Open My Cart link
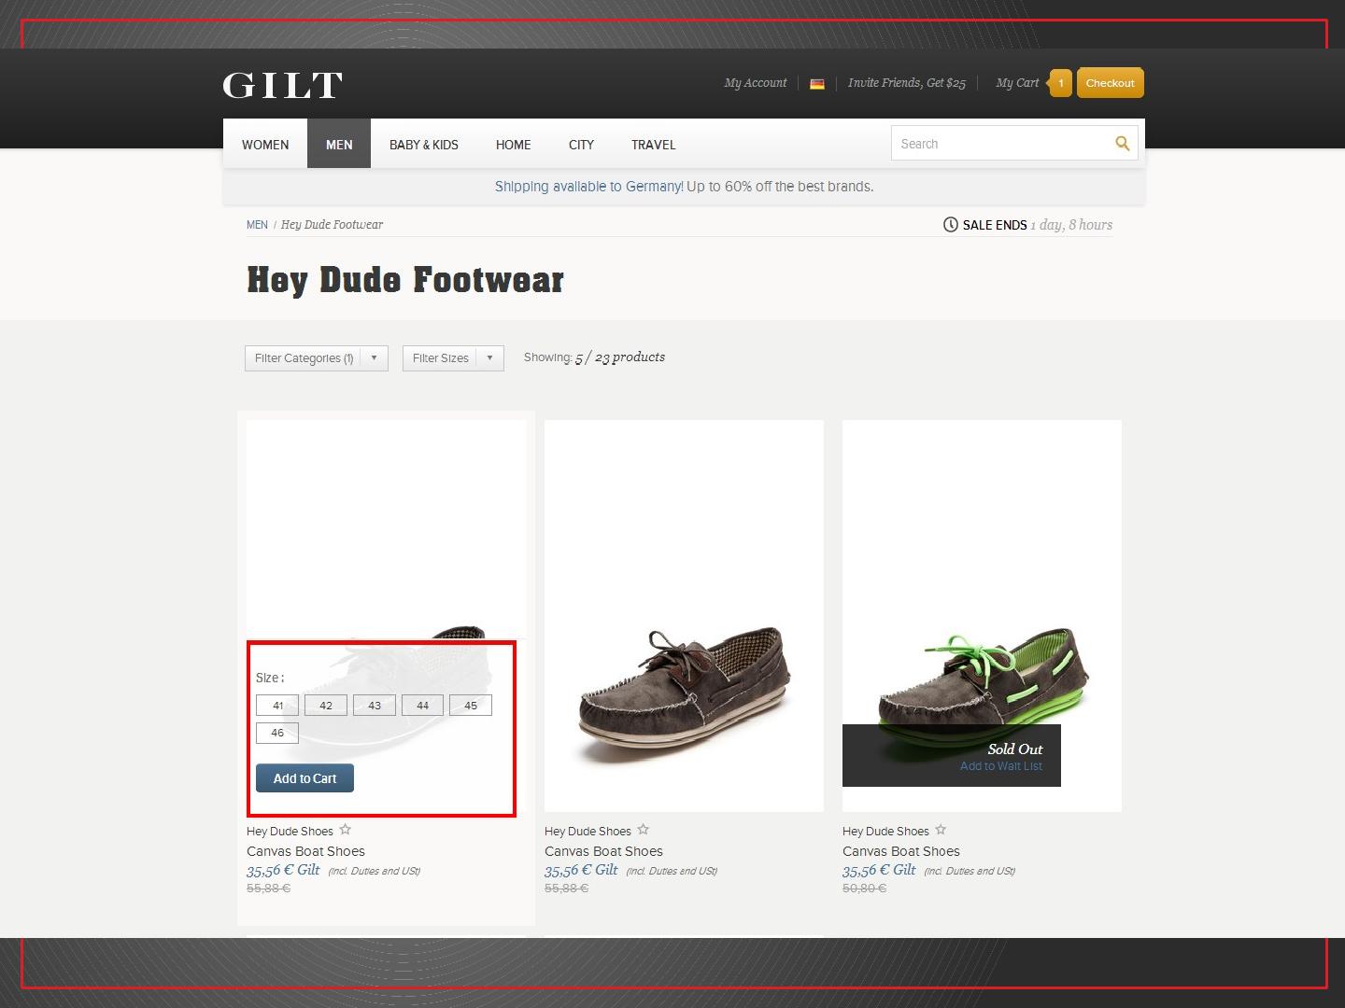This screenshot has height=1008, width=1345. click(x=1017, y=83)
